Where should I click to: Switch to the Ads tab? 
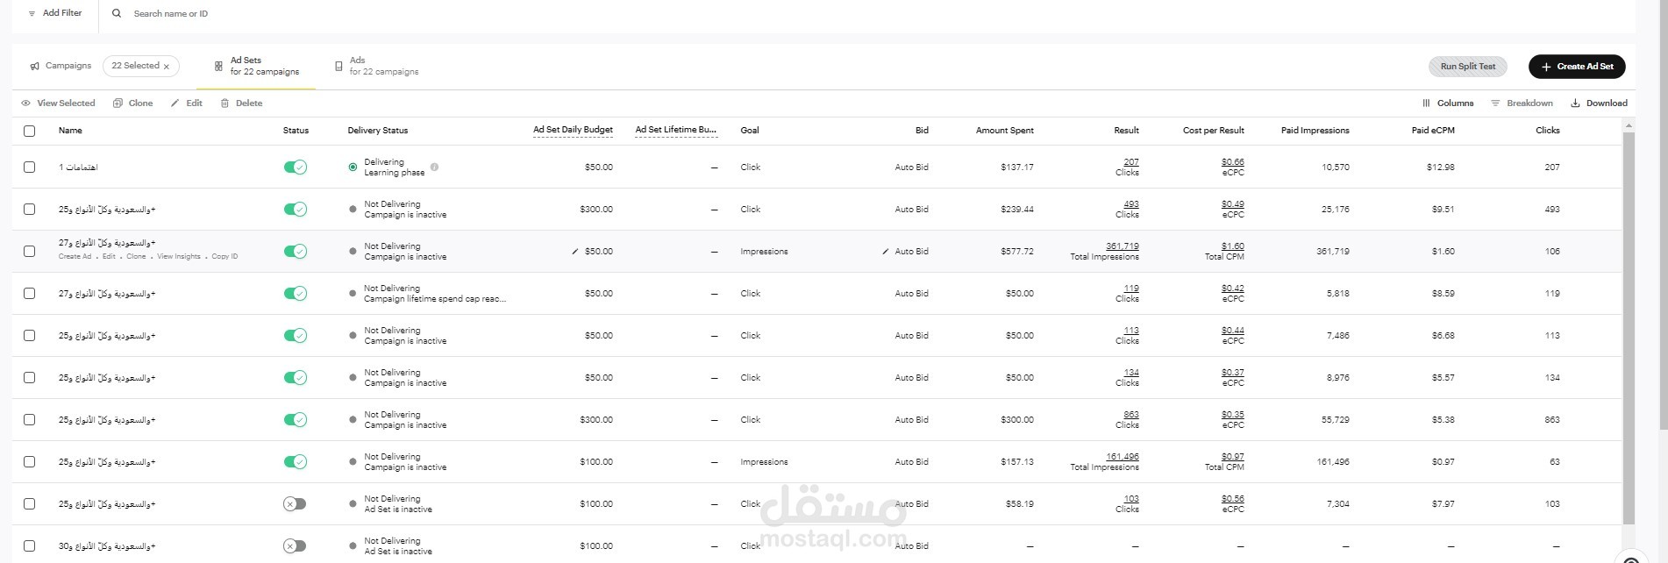pyautogui.click(x=376, y=66)
